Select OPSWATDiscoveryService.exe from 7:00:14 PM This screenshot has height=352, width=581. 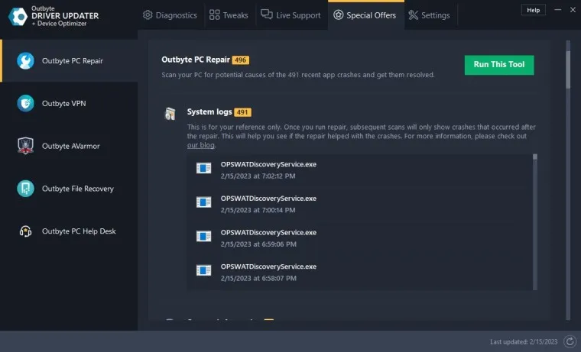(x=359, y=204)
